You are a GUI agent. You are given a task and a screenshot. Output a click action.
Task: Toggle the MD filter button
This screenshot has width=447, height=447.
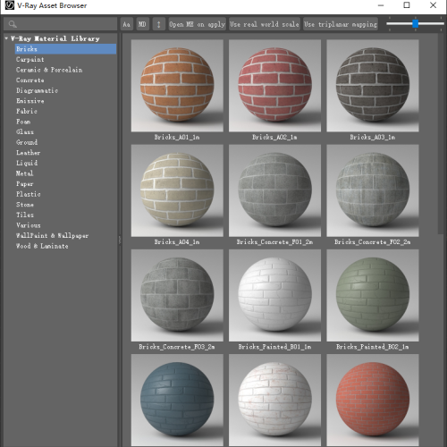pyautogui.click(x=142, y=24)
